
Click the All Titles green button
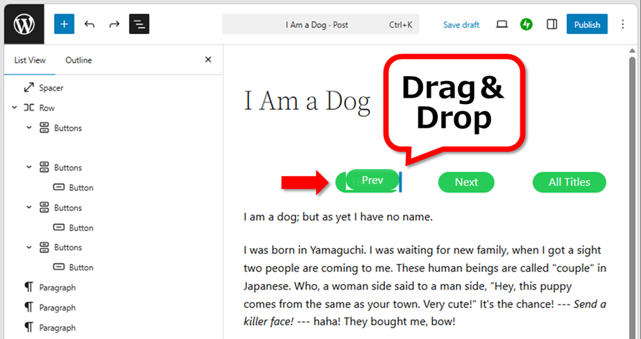point(569,182)
